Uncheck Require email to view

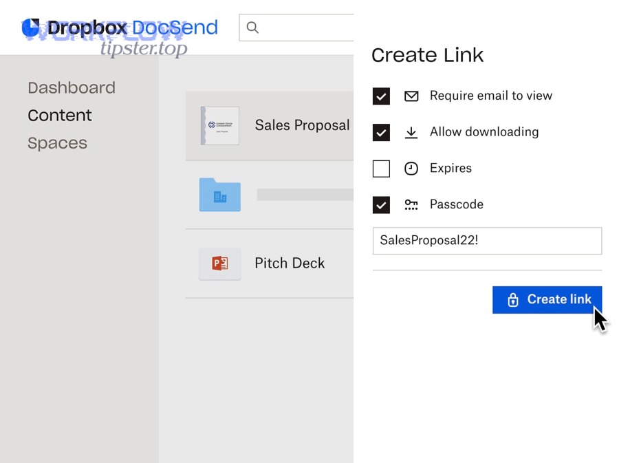381,96
